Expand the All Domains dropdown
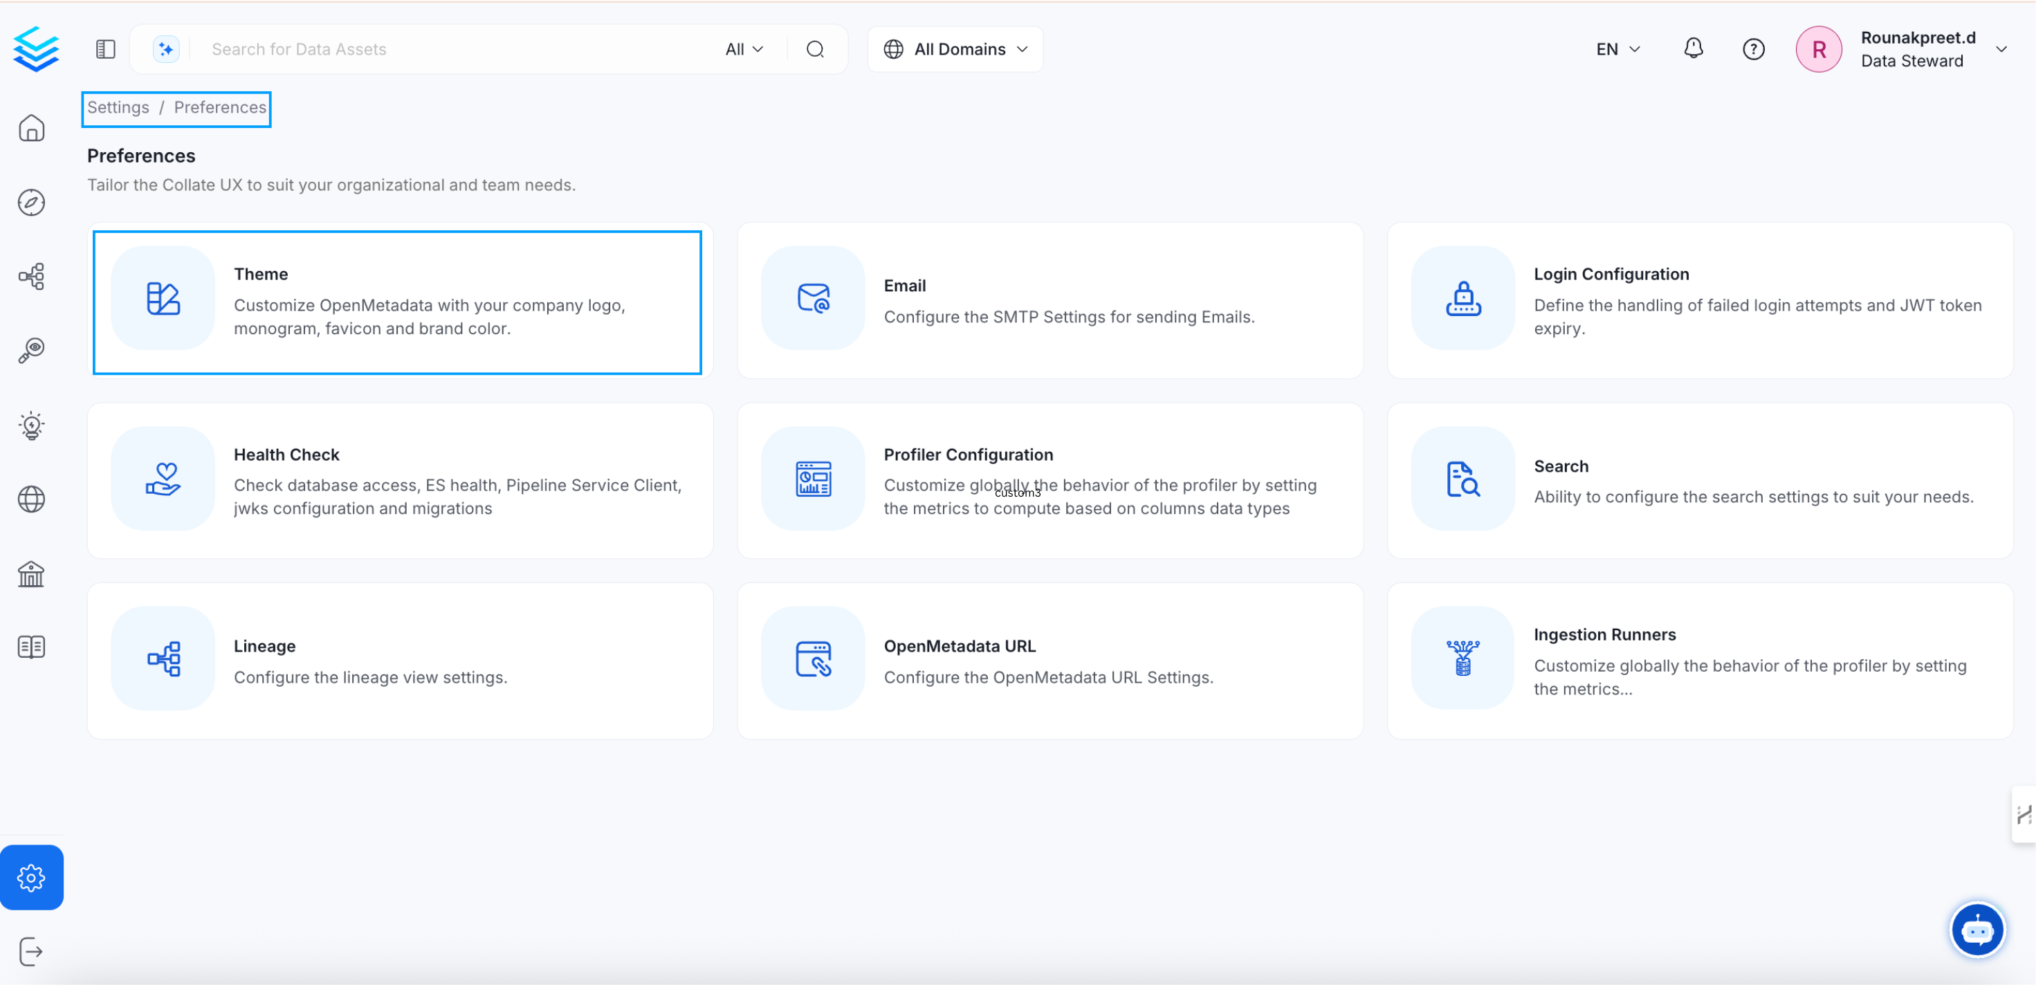2036x985 pixels. pos(955,49)
